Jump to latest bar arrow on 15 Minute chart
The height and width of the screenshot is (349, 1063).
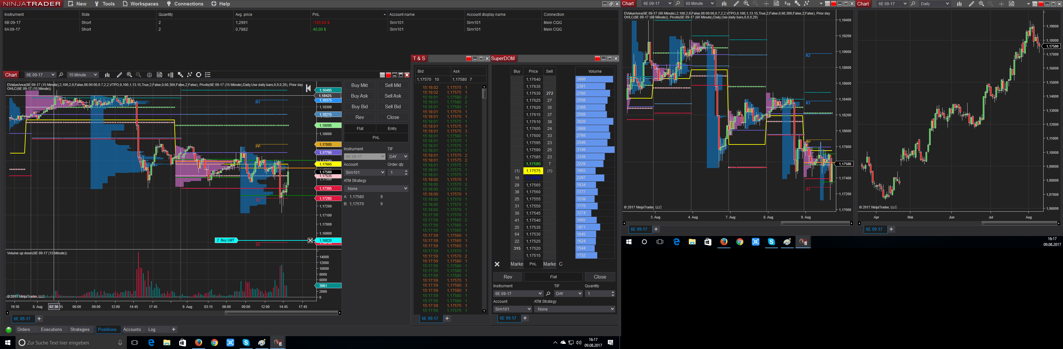(x=308, y=88)
